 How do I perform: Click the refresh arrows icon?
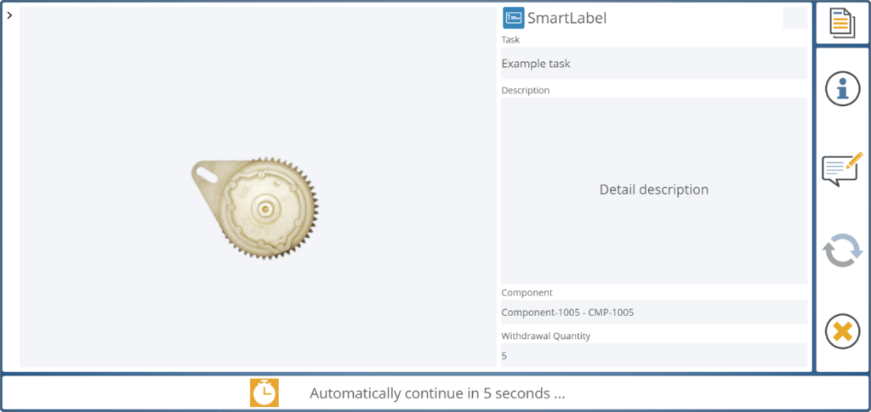coord(842,251)
